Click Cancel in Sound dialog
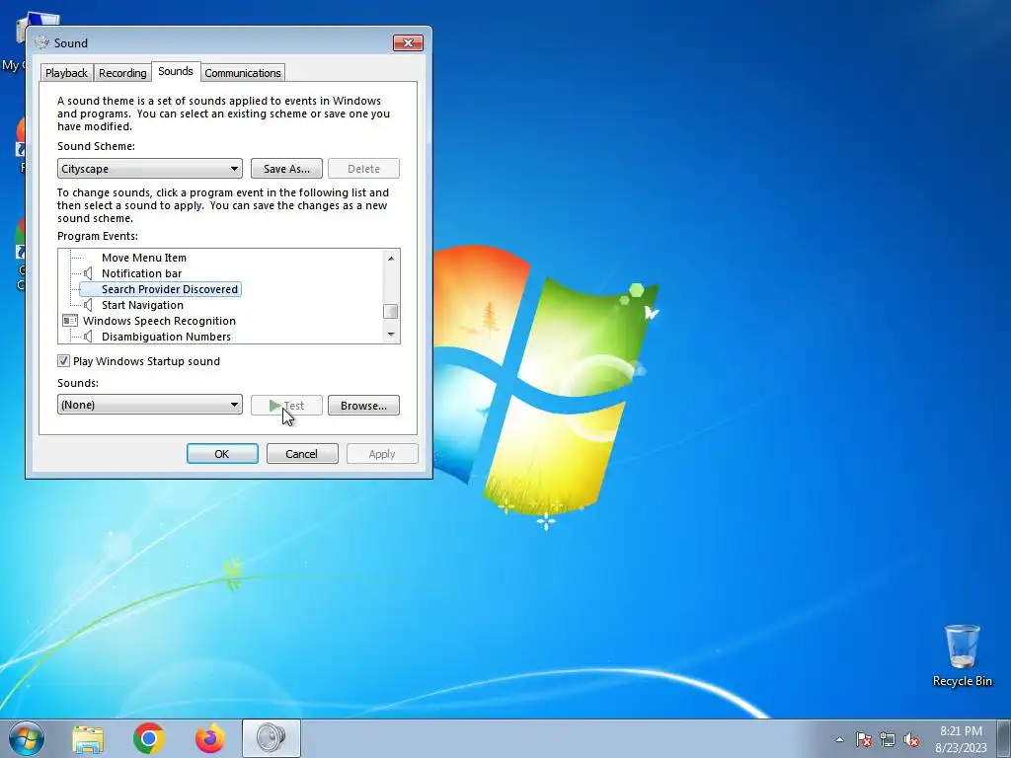Screen dimensions: 1011x758 coord(302,454)
